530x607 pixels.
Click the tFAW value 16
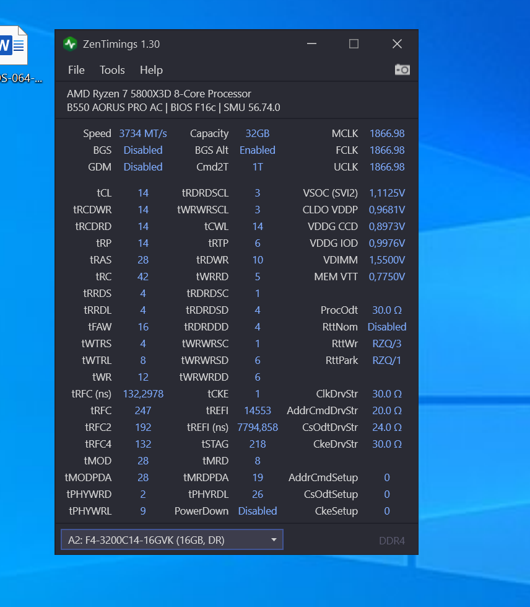click(x=143, y=327)
